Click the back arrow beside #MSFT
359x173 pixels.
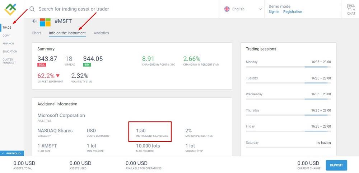34,21
